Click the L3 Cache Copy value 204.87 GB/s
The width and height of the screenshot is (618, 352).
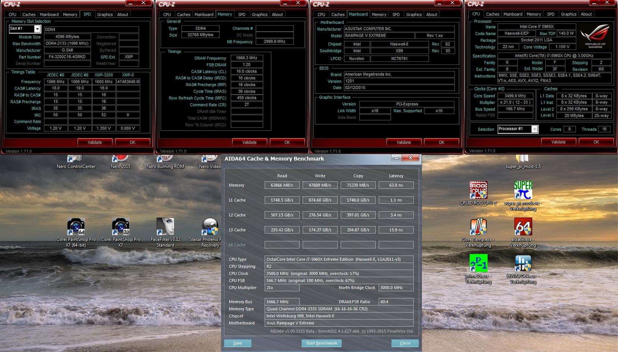tap(358, 230)
